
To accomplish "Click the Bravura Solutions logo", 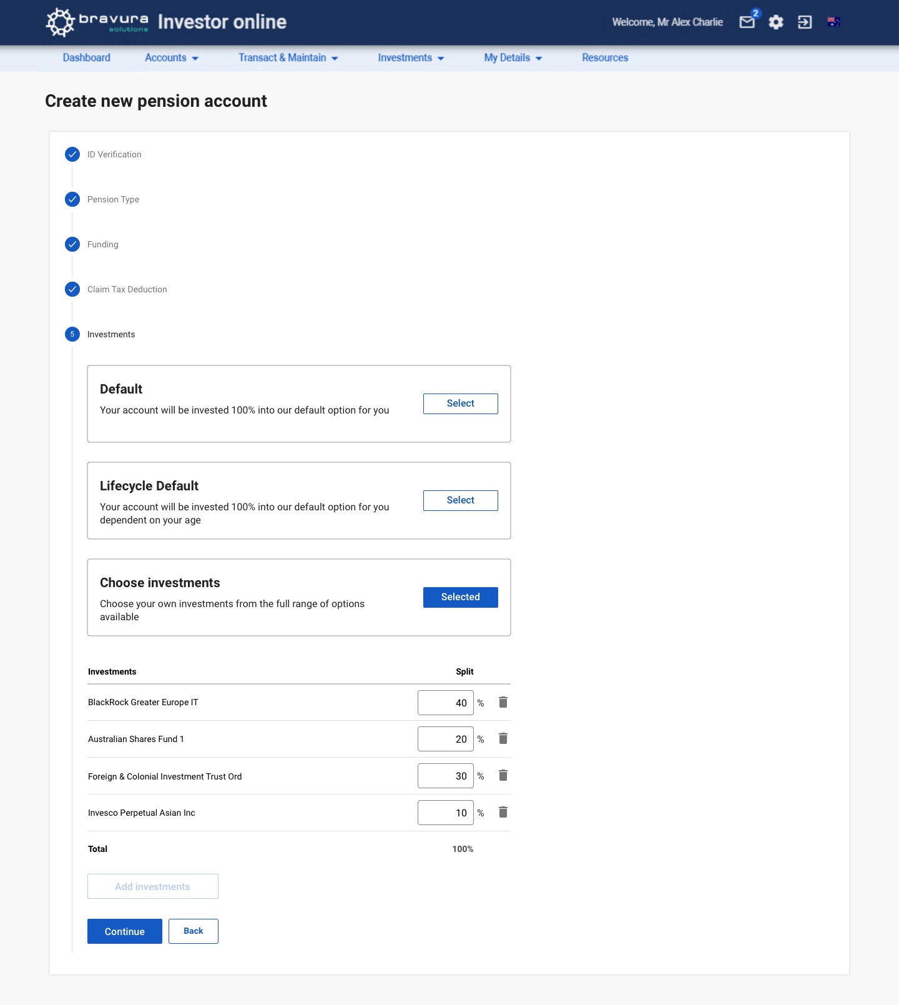I will point(97,22).
